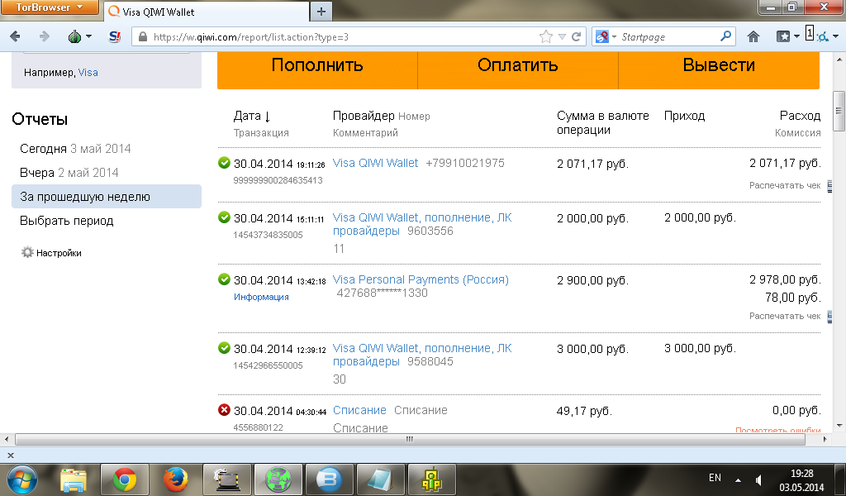Viewport: 846px width, 496px height.
Task: Open Настройки settings link
Action: click(59, 253)
